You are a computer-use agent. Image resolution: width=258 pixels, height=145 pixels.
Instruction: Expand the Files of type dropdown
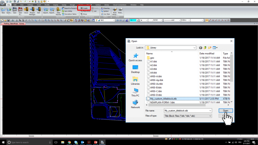(210, 116)
